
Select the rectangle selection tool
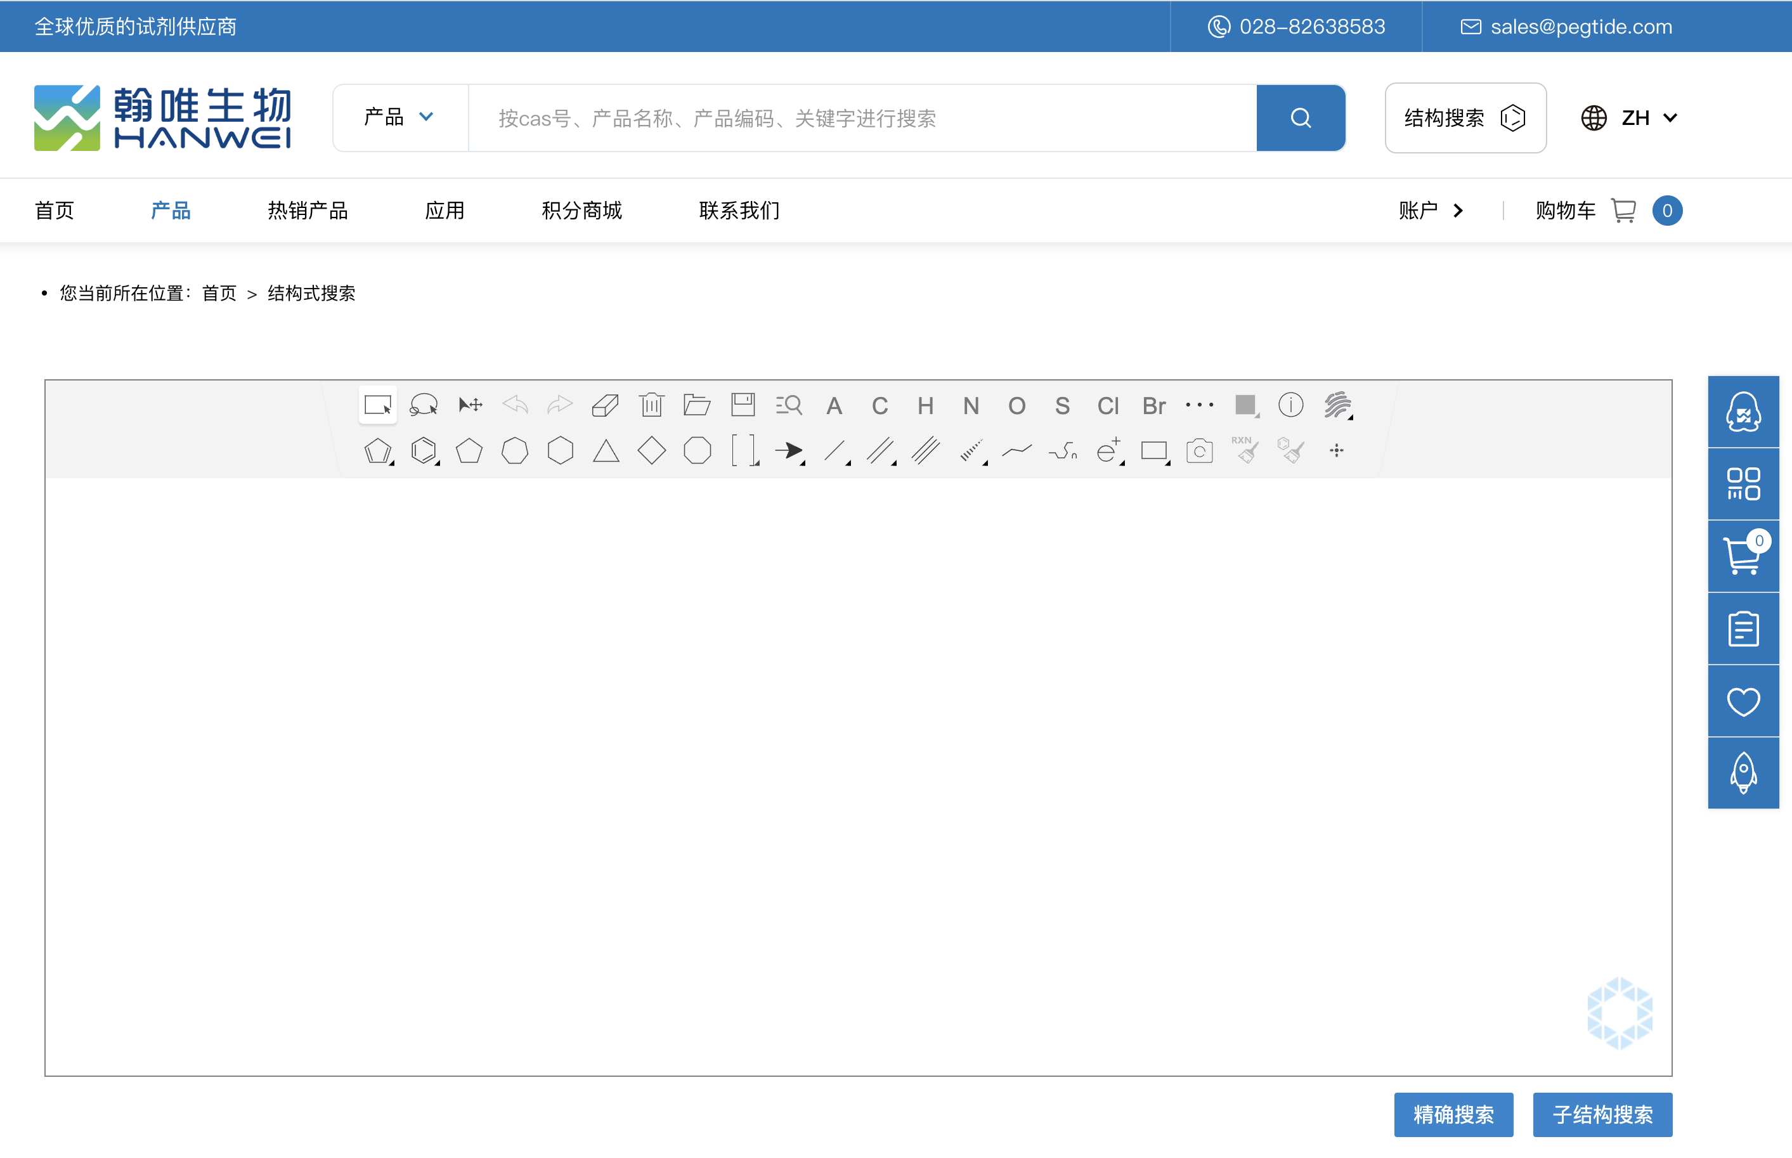[377, 405]
